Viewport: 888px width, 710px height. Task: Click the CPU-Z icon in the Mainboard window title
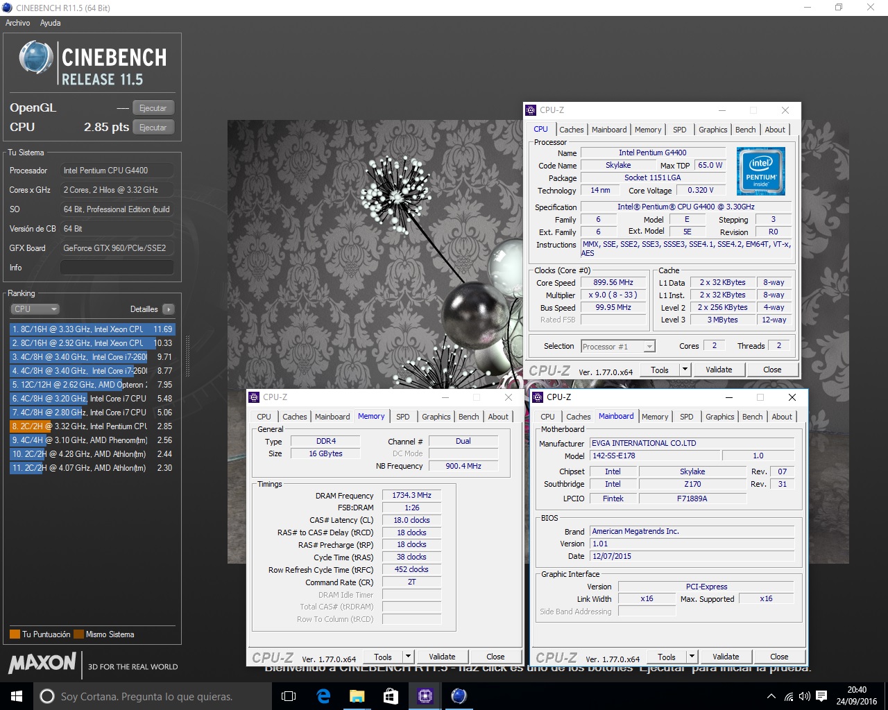tap(538, 397)
